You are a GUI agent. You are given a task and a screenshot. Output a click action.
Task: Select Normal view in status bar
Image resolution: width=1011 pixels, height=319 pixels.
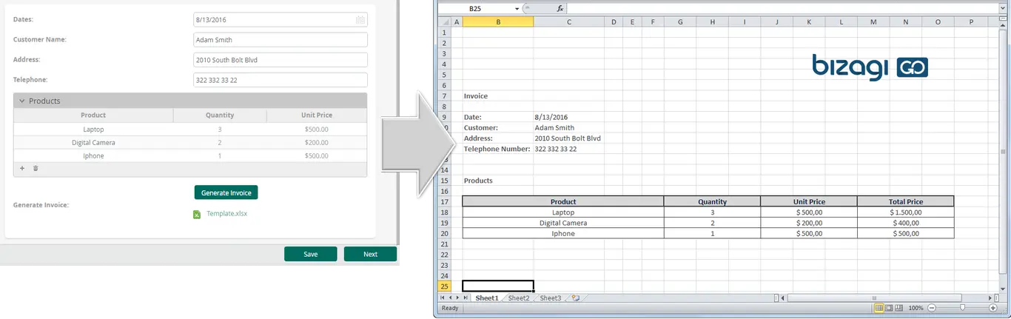[x=879, y=308]
